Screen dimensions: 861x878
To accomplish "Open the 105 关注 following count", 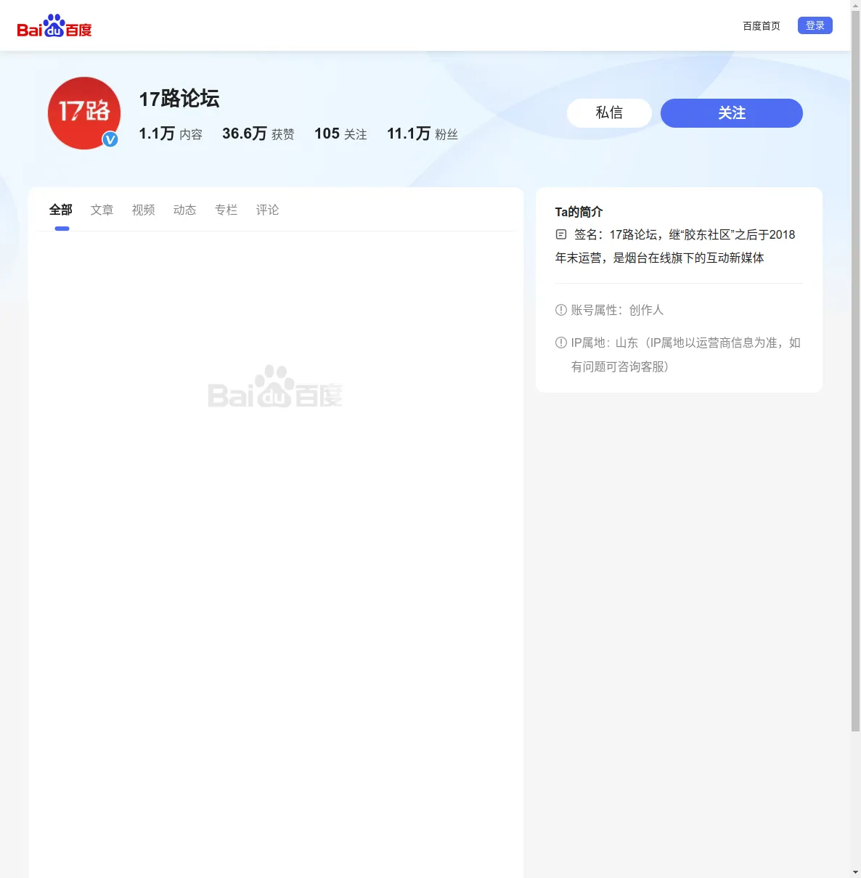I will tap(341, 134).
